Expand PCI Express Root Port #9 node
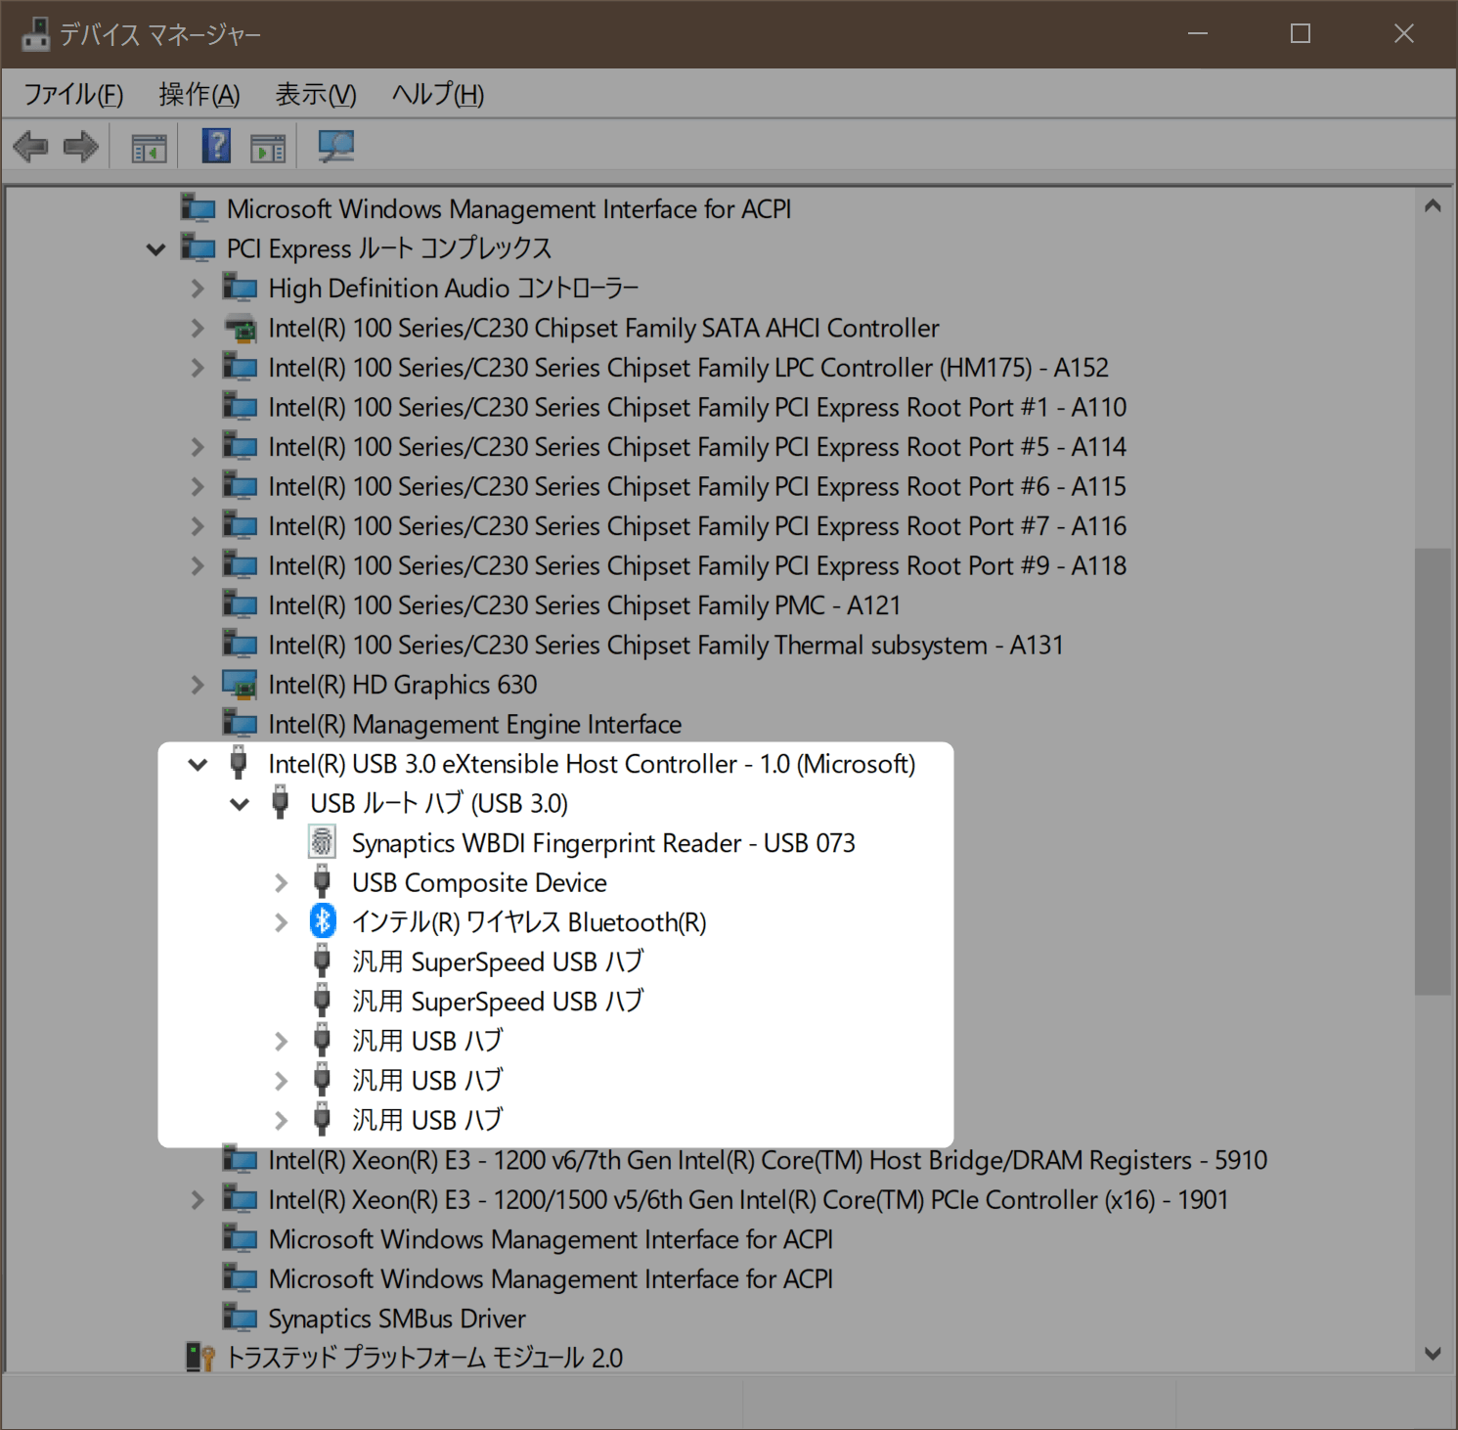The width and height of the screenshot is (1458, 1430). coord(198,565)
